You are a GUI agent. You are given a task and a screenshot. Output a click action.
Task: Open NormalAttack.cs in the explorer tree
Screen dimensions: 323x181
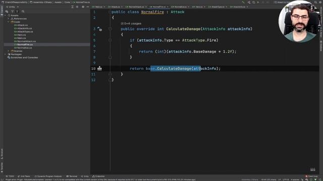25,41
